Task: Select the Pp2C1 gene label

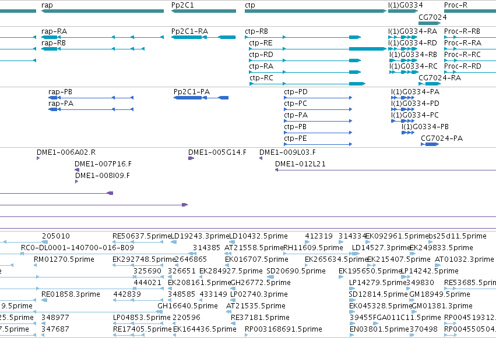Action: pos(182,5)
